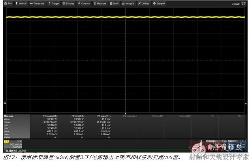Viewport: 250px width, 161px height.
Task: Click the P1 max value 3.2929 V
Action: pyautogui.click(x=52, y=128)
